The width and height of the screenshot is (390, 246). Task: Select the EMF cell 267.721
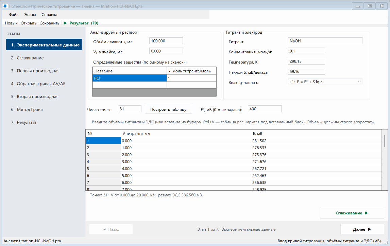(316, 169)
